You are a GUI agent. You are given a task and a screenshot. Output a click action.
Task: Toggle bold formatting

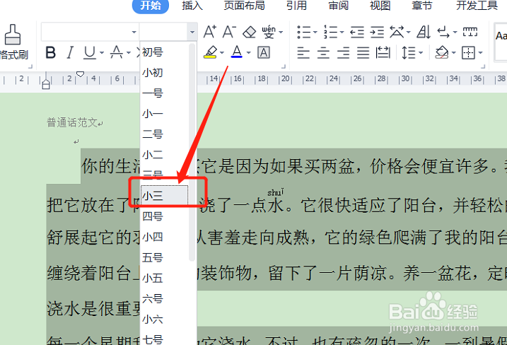(x=50, y=52)
